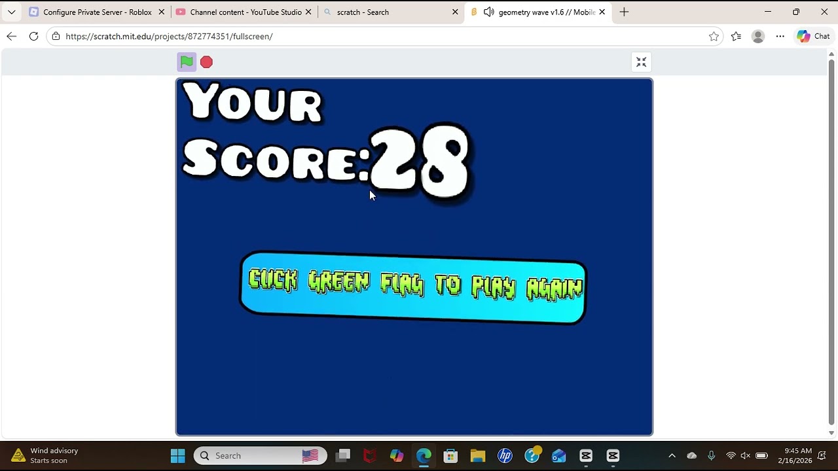Open browser profile avatar
This screenshot has height=471, width=838.
(758, 37)
